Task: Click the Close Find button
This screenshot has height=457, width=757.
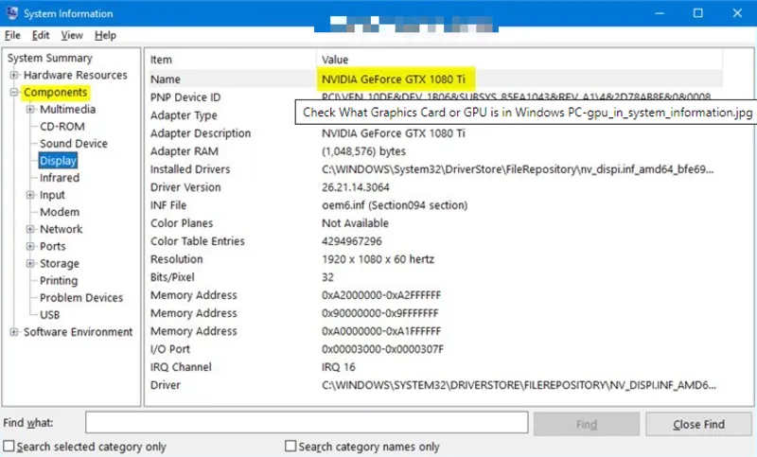Action: point(698,424)
